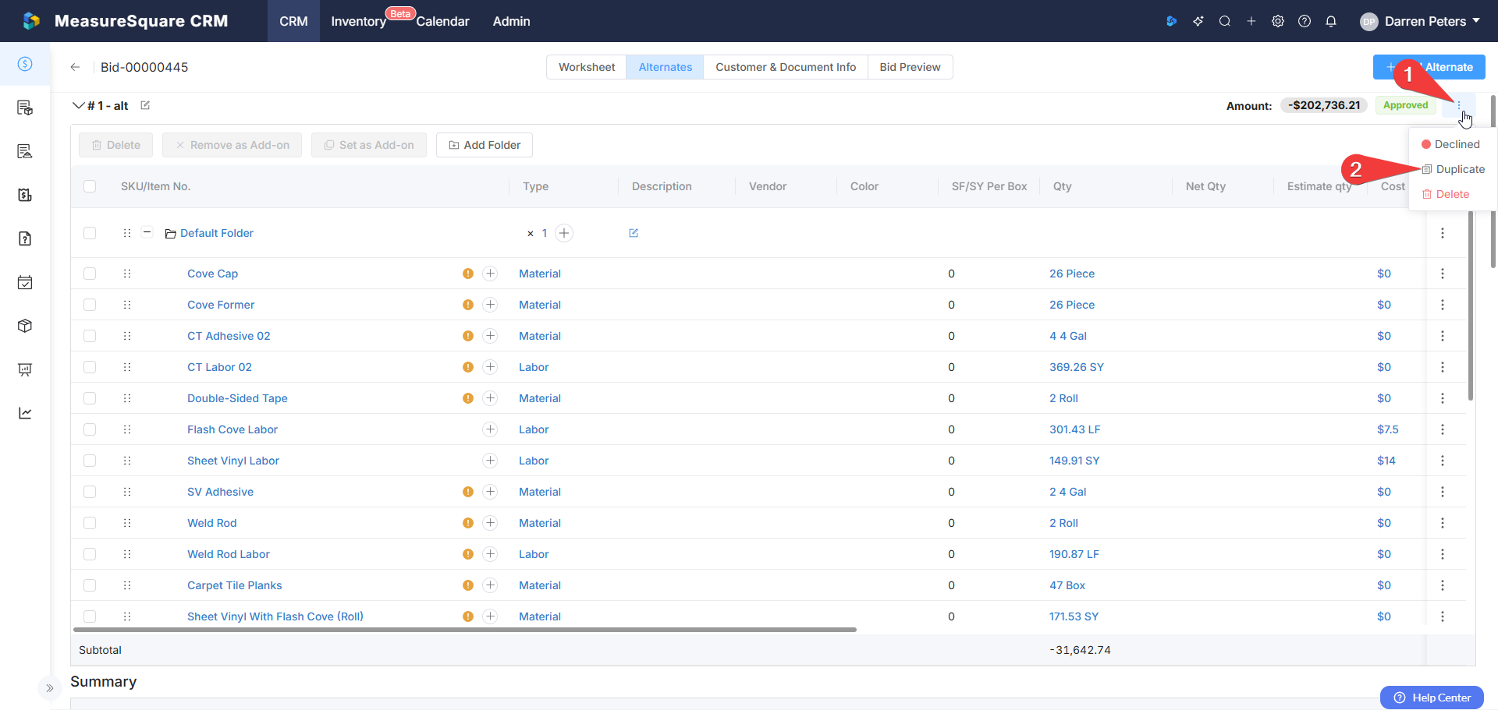
Task: Click the 47 Box quantity value
Action: pyautogui.click(x=1067, y=585)
